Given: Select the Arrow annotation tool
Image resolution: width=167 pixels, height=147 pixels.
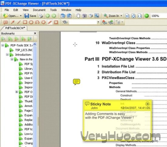Looking at the screenshot, I should (x=12, y=22).
